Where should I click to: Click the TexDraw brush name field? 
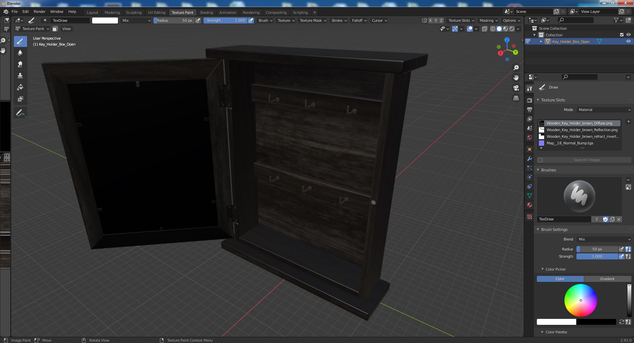[x=564, y=219]
